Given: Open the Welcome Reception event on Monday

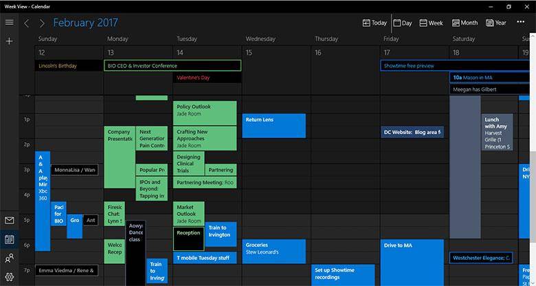Looking at the screenshot, I should click(x=114, y=252).
